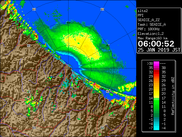Click the '40' range label north of the radar center
The image size is (182, 137).
pyautogui.click(x=68, y=23)
